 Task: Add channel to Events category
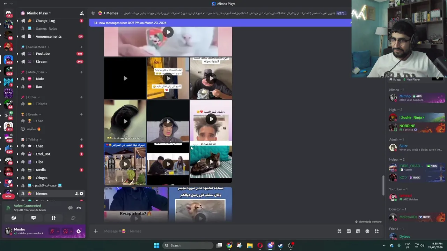[x=81, y=114]
